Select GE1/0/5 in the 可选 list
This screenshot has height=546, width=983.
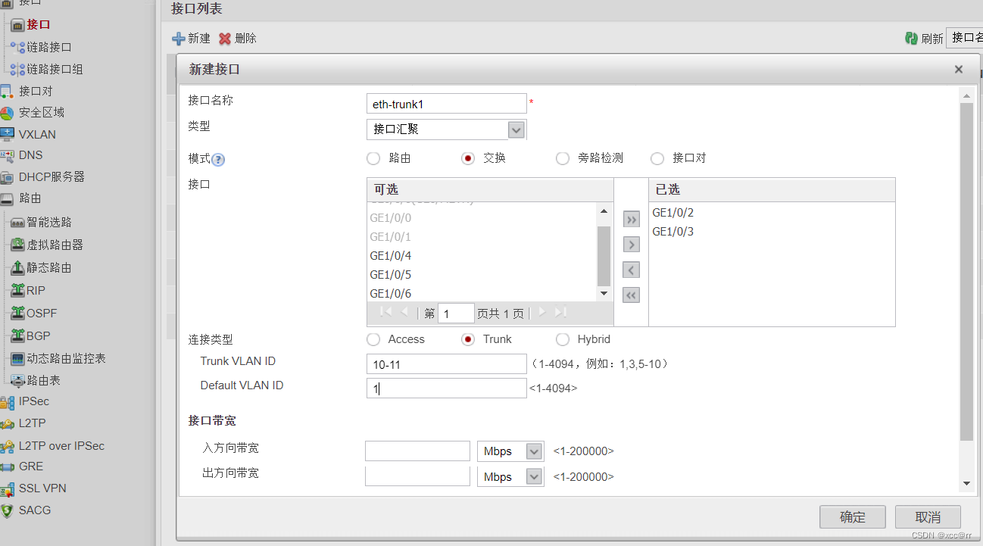click(x=391, y=275)
